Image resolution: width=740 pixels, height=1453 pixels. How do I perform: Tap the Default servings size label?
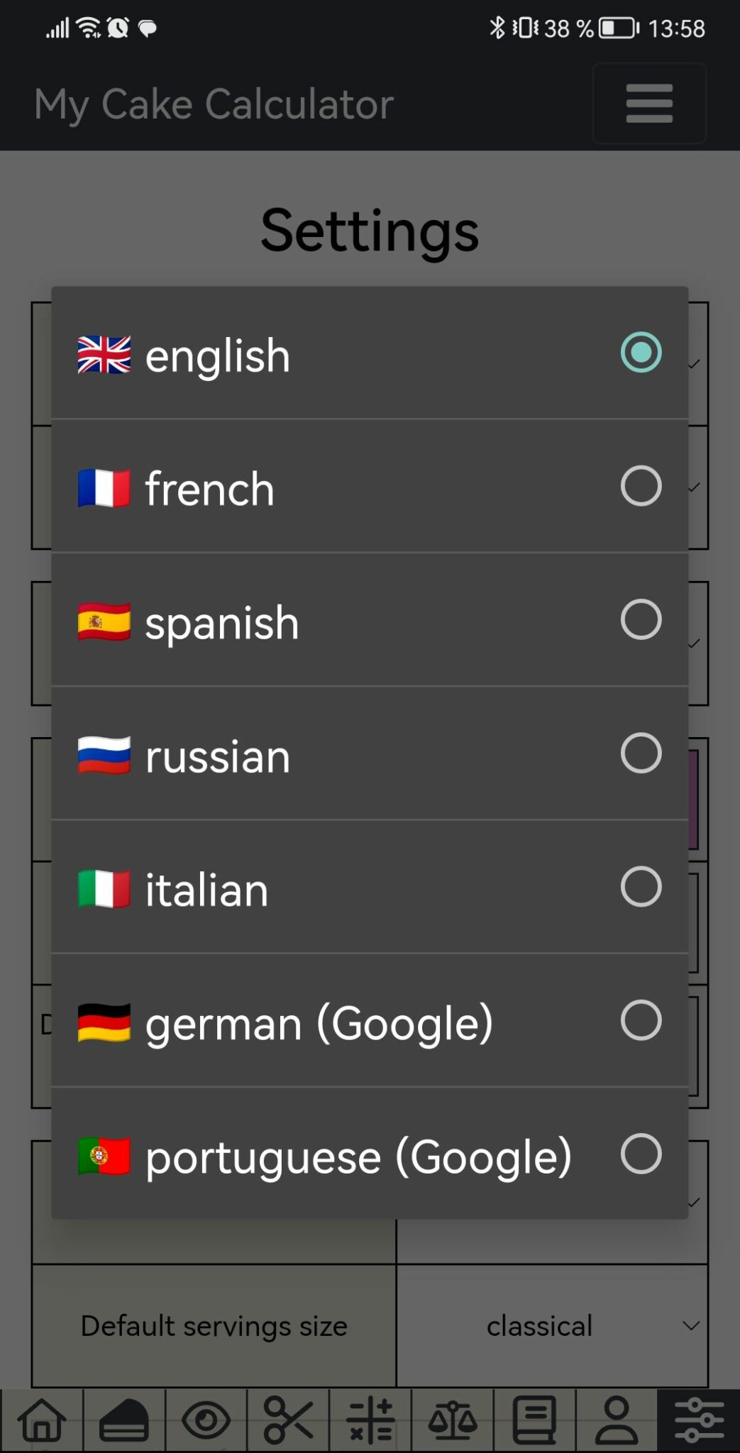click(x=214, y=1326)
